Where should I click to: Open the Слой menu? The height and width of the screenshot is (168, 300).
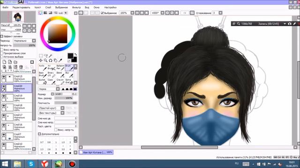tap(48, 7)
